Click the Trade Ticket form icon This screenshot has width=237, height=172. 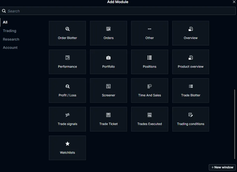[108, 115]
